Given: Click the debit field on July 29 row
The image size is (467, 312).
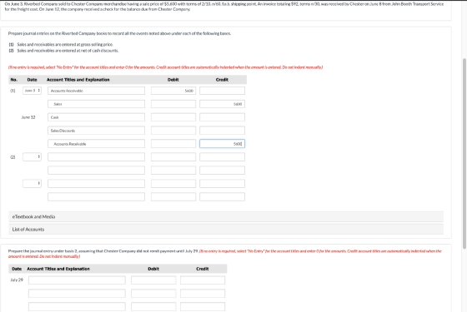Looking at the screenshot, I should pyautogui.click(x=153, y=280).
